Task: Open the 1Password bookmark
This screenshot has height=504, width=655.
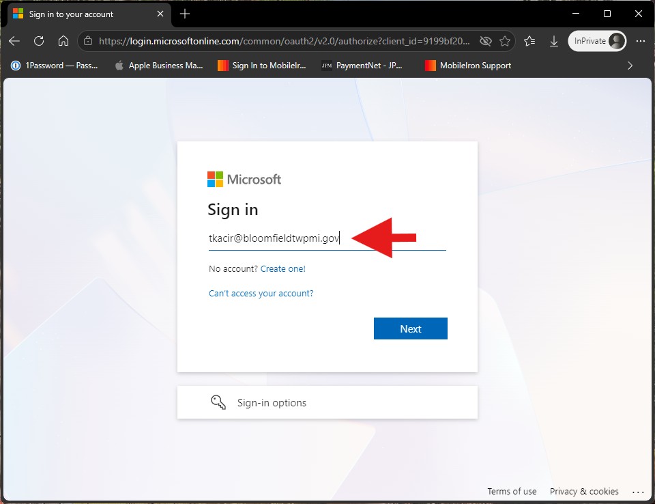Action: coord(55,66)
